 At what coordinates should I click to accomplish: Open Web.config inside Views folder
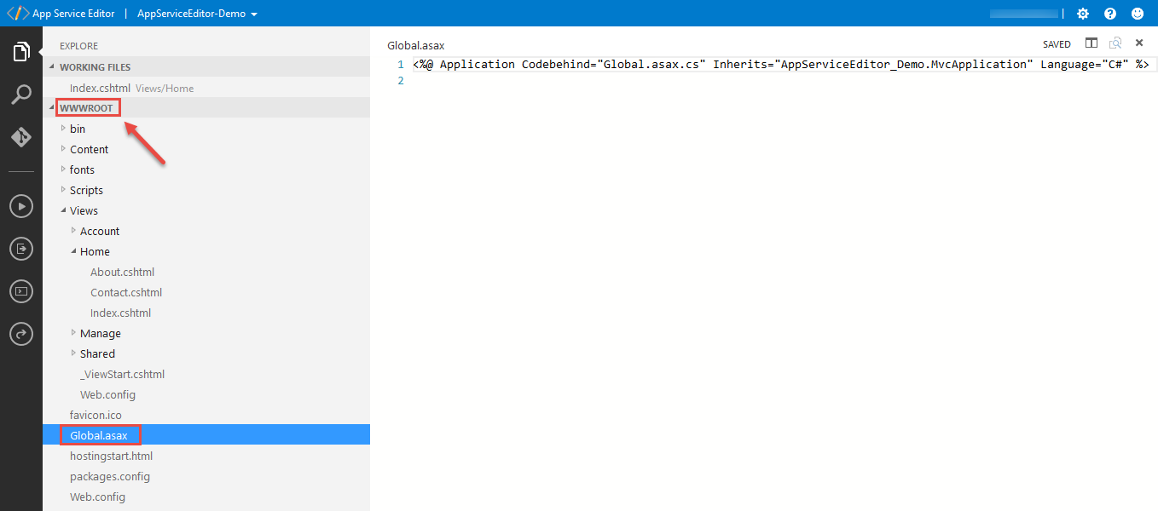pyautogui.click(x=107, y=394)
